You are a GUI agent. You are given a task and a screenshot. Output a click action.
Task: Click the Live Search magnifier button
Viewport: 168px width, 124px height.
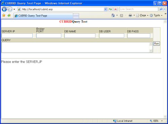(x=161, y=9)
